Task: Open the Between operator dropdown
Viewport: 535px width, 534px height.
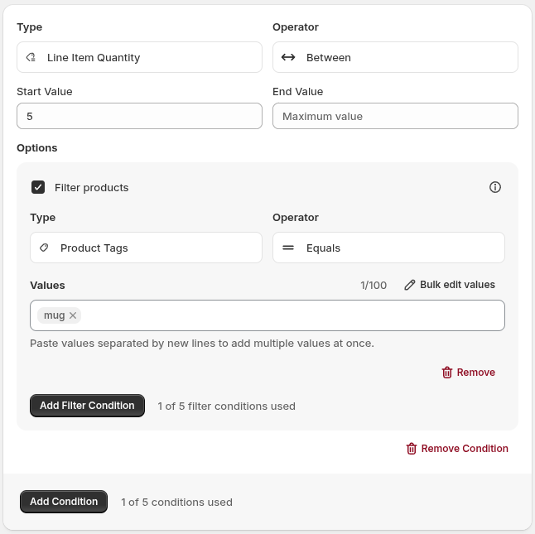Action: [395, 57]
